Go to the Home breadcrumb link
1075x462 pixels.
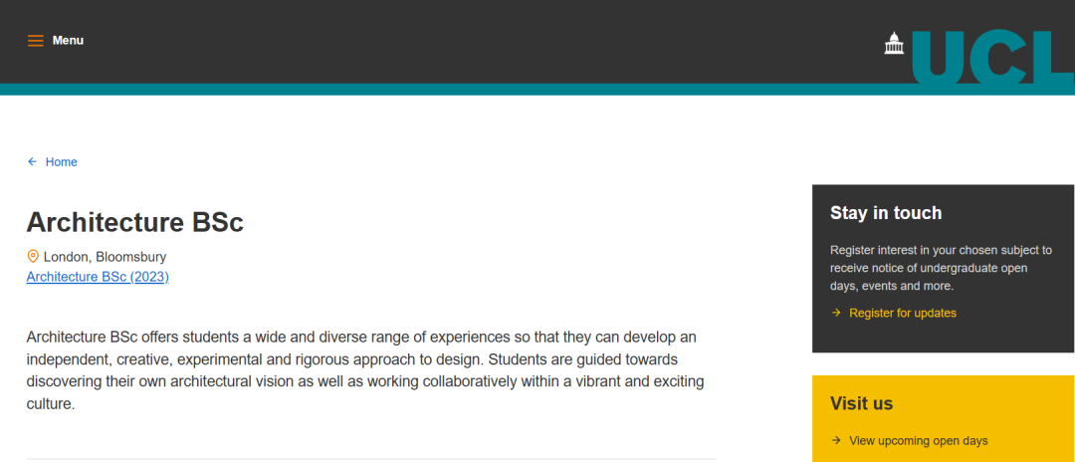click(x=61, y=161)
